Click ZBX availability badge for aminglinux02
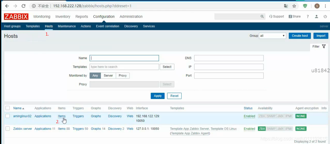 tap(262, 116)
